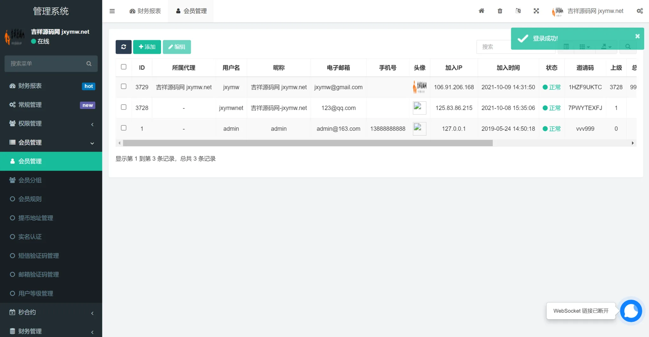Viewport: 649px width, 337px height.
Task: Open 短信验证码管理 submenu item
Action: click(51, 256)
